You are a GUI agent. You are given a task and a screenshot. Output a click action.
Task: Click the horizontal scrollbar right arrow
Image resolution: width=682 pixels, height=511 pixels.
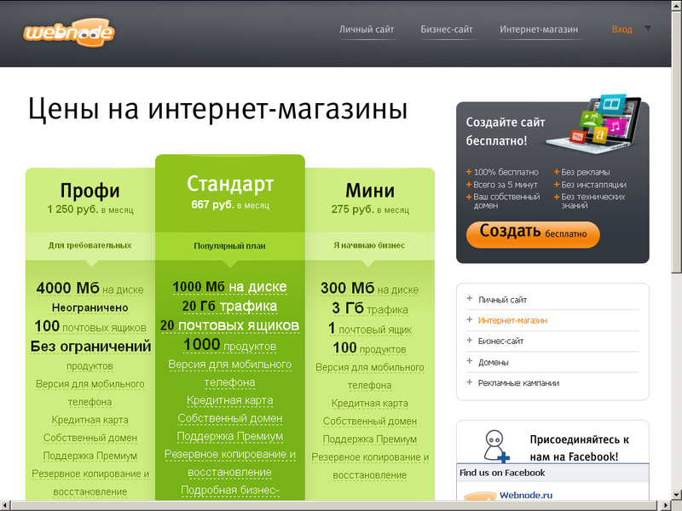(x=667, y=506)
